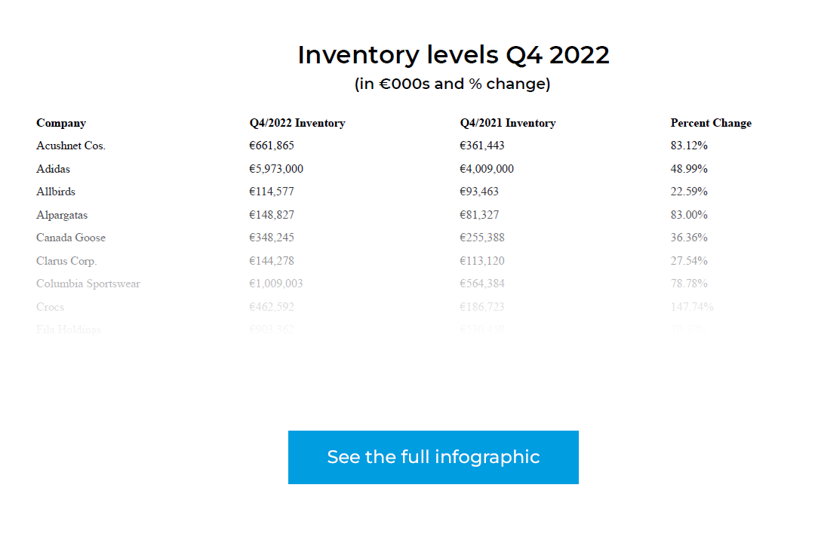Click the Crocs company name
The image size is (815, 543).
tap(50, 307)
